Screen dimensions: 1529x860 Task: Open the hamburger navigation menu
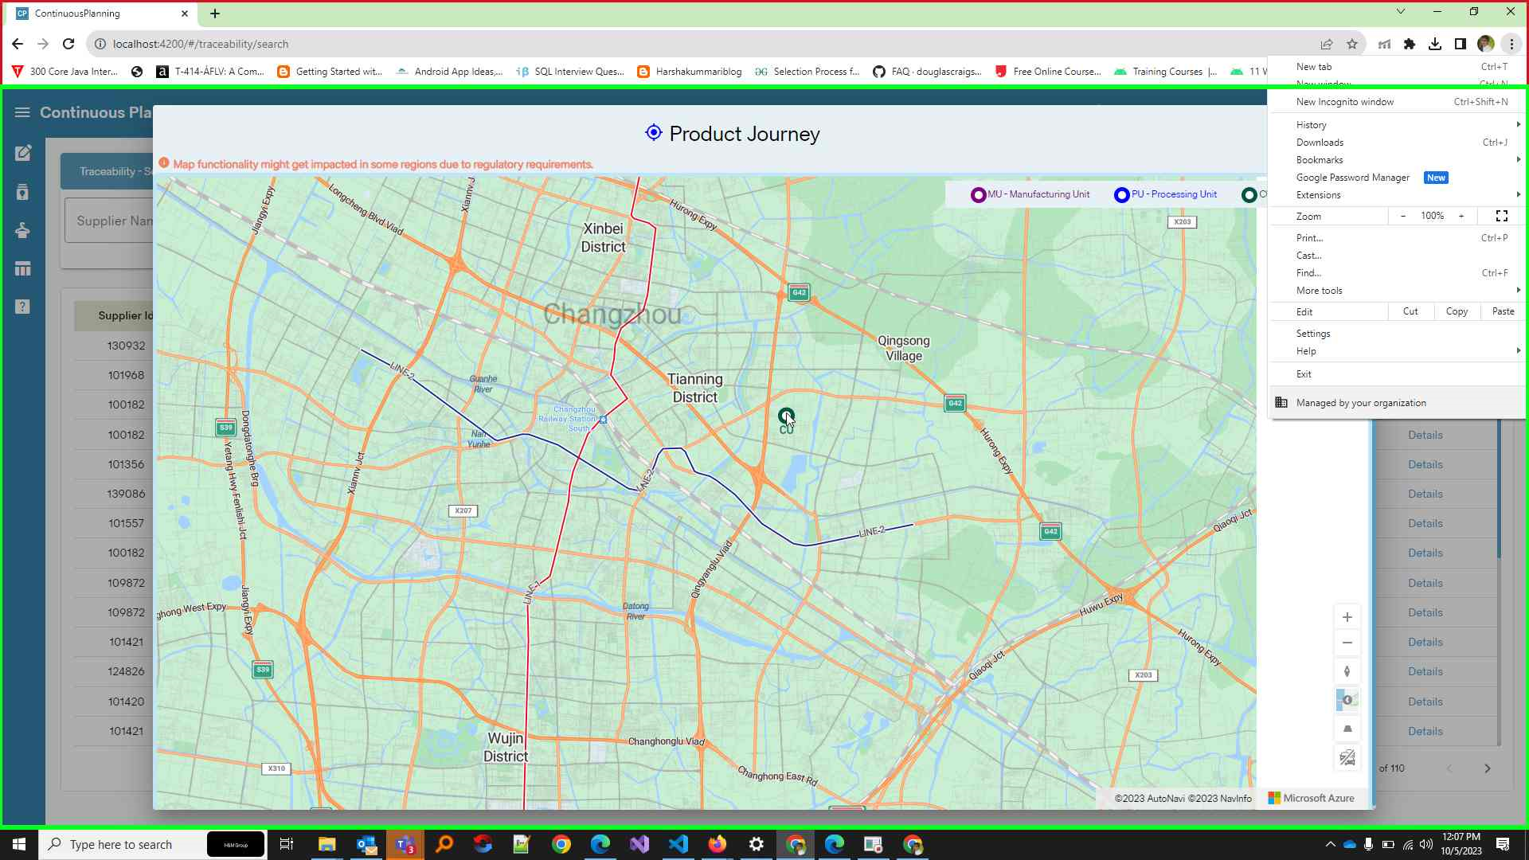coord(22,112)
